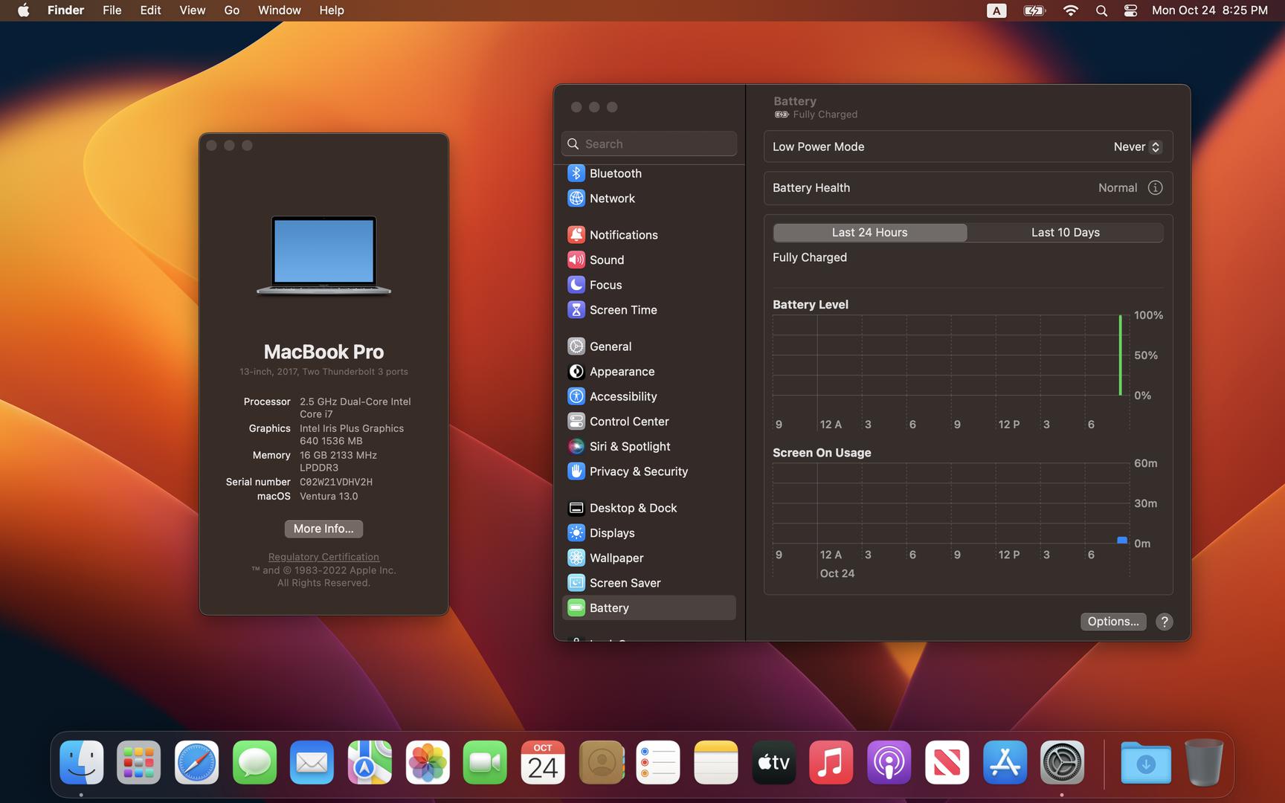The image size is (1285, 803).
Task: Open Calendar showing Oct 24 in Dock
Action: [543, 762]
